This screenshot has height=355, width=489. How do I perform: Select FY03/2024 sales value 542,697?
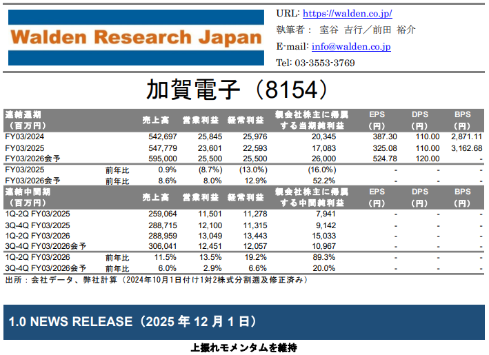click(x=163, y=137)
